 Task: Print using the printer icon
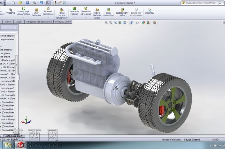[x=34, y=3]
